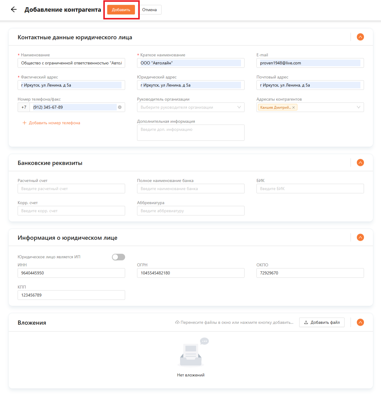Focus the Расчетный счет input field

(x=71, y=189)
